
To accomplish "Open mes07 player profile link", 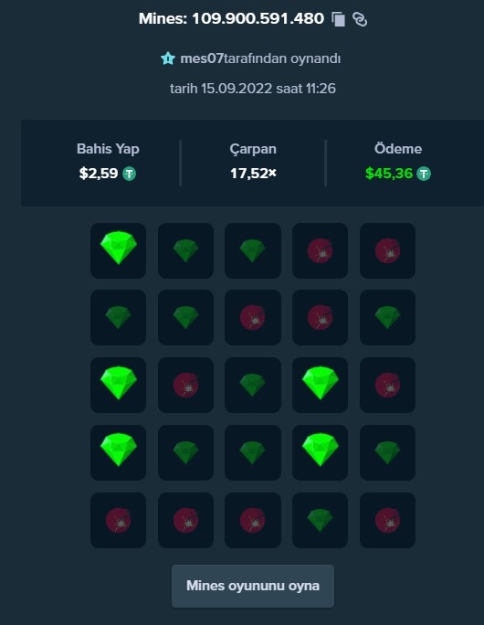I will coord(202,58).
